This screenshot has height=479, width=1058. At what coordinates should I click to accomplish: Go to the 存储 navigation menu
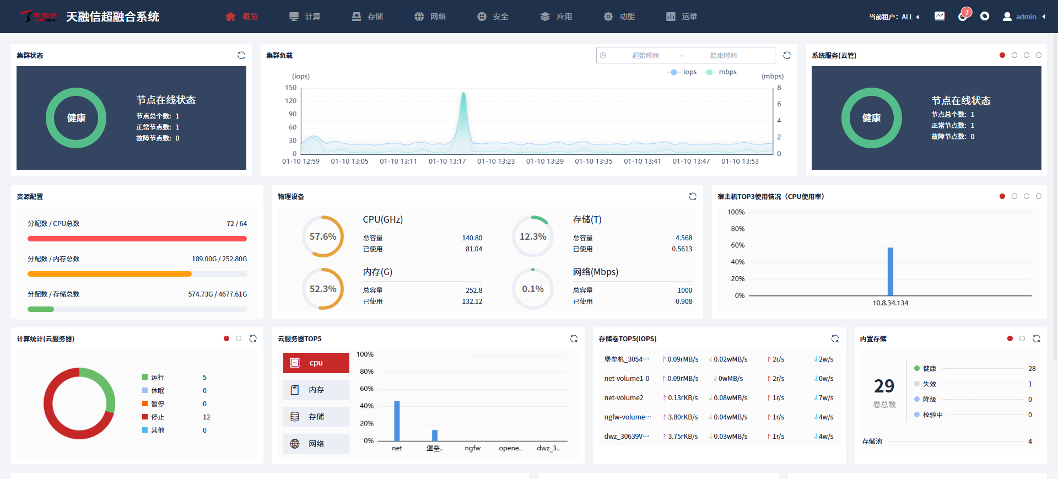click(x=368, y=17)
